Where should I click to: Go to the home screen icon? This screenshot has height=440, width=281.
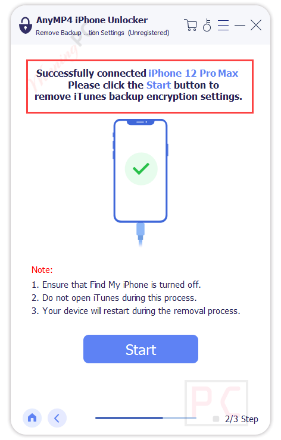tap(32, 418)
